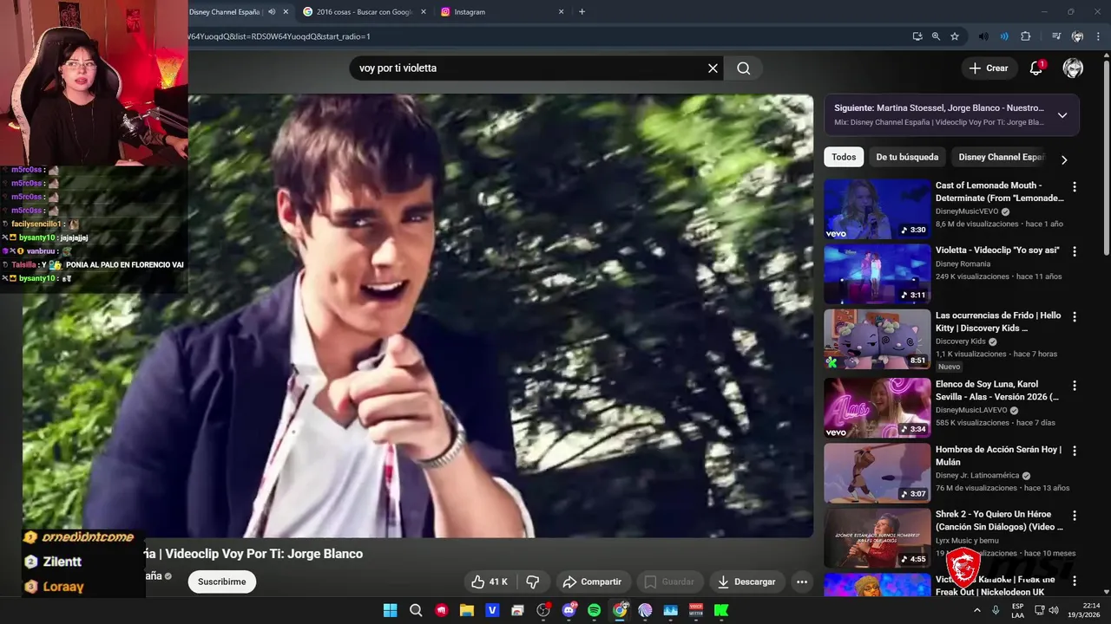The height and width of the screenshot is (624, 1111).
Task: Click the Guardar save button
Action: pos(669,582)
